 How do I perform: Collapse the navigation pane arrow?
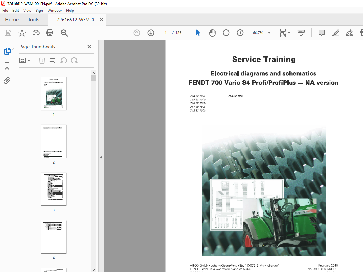(x=101, y=158)
